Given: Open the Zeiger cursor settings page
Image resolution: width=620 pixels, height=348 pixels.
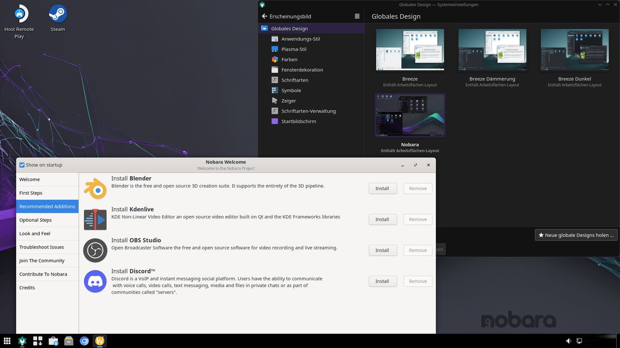Looking at the screenshot, I should coord(311,101).
